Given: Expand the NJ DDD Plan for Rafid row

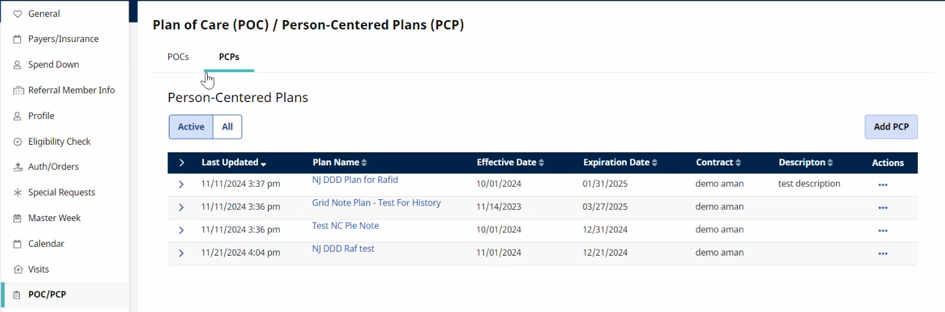Looking at the screenshot, I should coord(181,184).
